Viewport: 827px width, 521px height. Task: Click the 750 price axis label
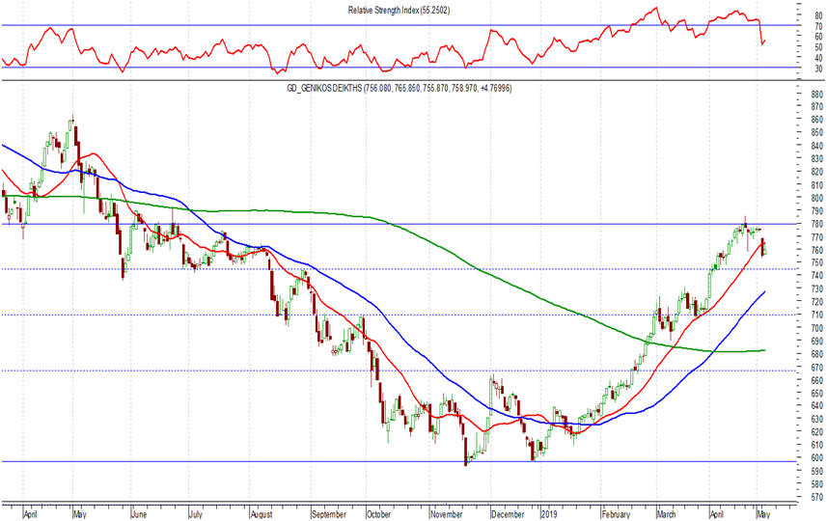(817, 263)
